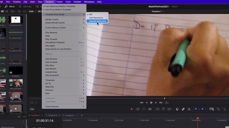
Task: Choose Fast Review menu entry
Action: [64, 69]
